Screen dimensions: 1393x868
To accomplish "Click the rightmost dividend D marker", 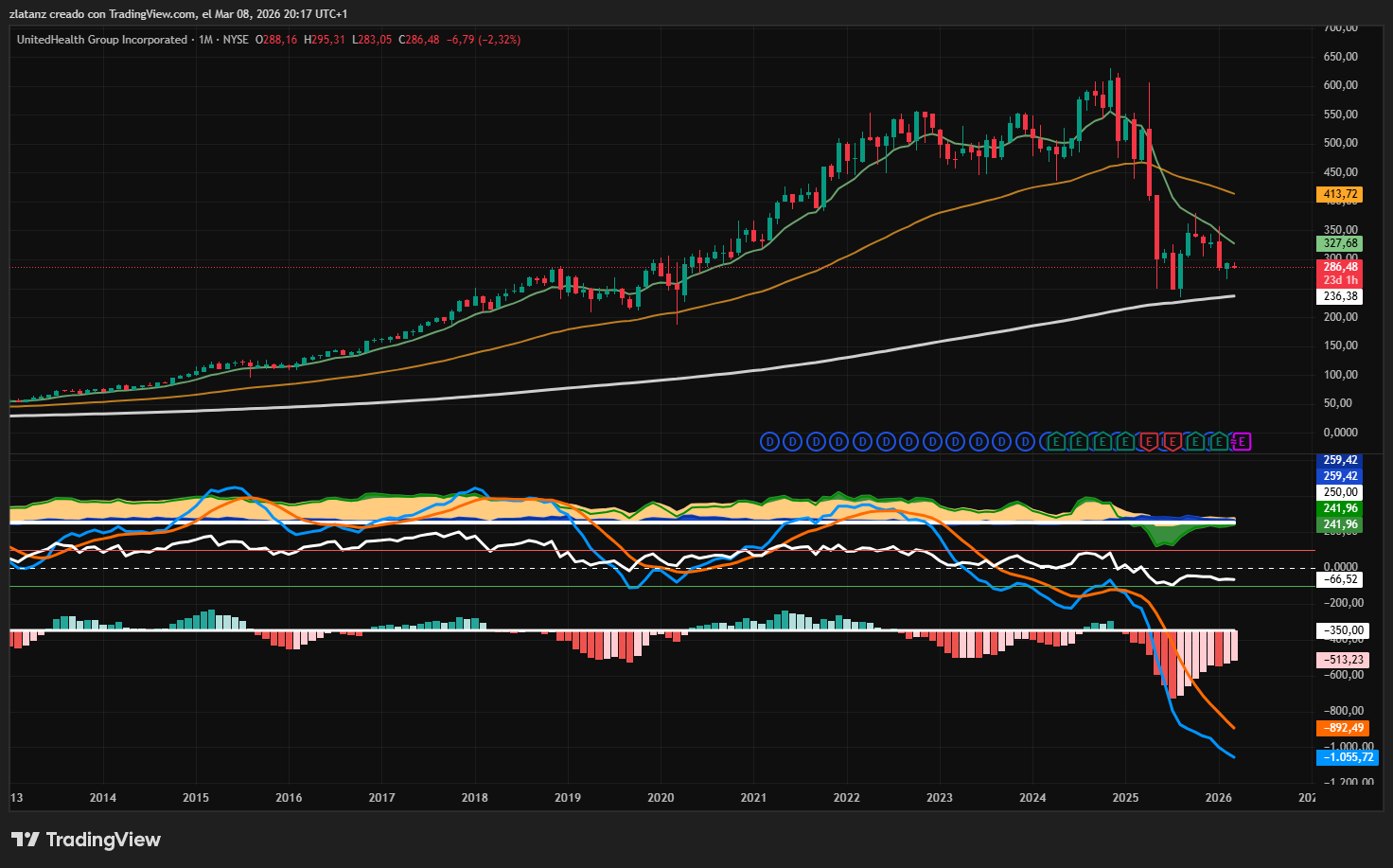I will [x=1025, y=442].
